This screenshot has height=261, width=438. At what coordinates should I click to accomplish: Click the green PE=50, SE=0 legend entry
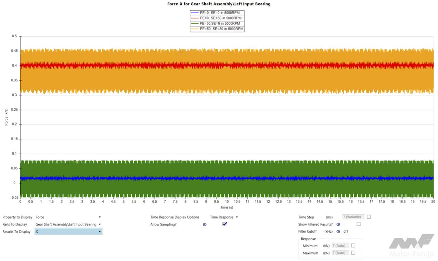(x=217, y=24)
